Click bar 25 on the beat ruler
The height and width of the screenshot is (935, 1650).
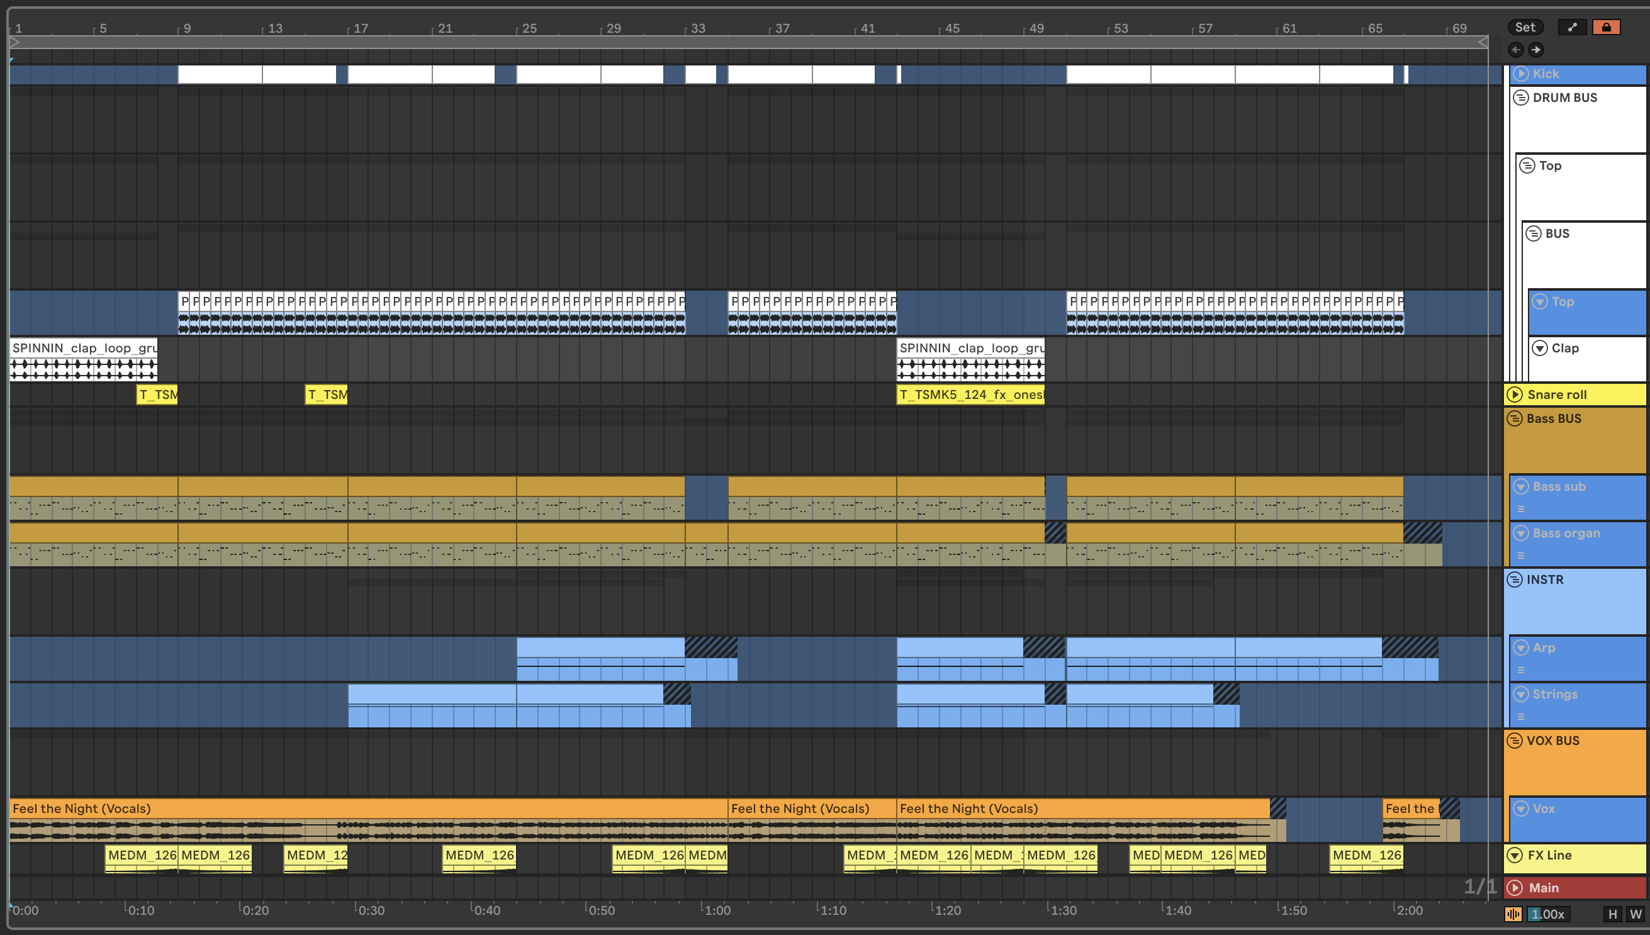(x=528, y=28)
